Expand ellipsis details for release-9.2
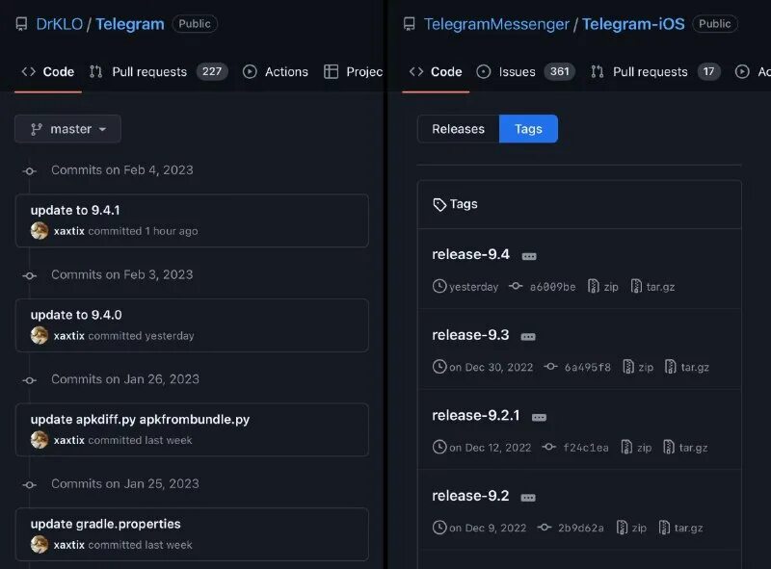 coord(528,499)
